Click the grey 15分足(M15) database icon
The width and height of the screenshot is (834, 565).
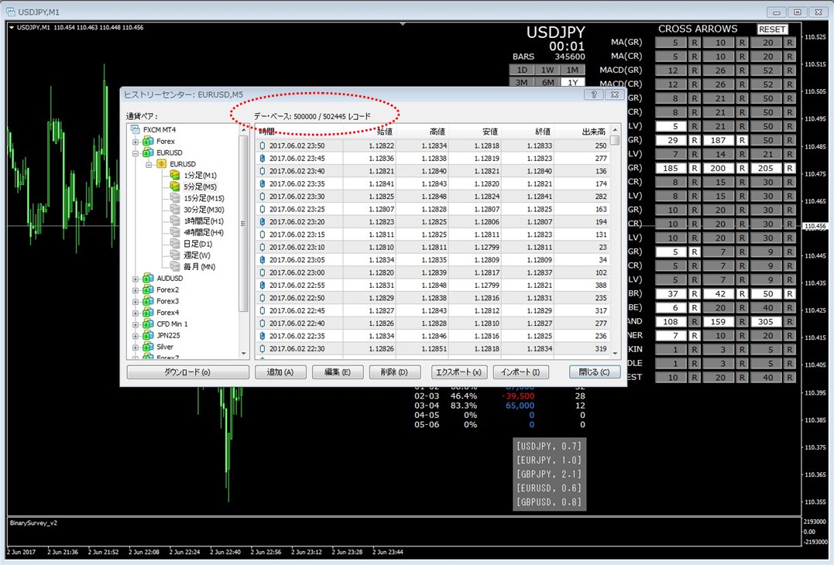point(174,197)
